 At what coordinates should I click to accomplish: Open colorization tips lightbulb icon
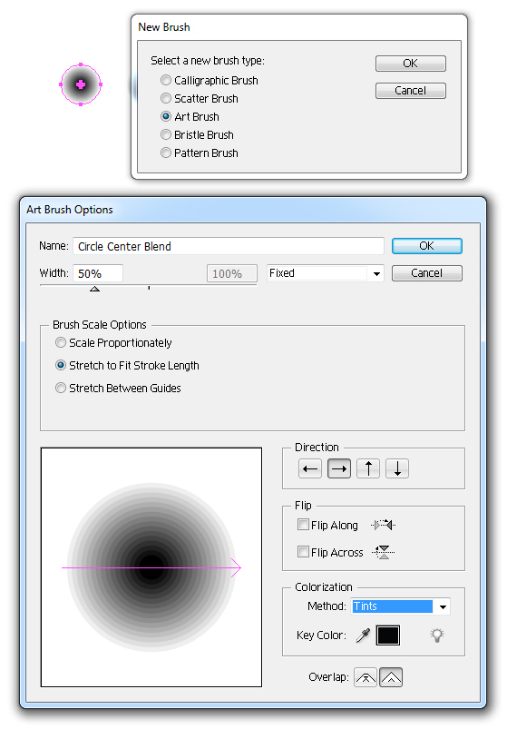pos(437,635)
